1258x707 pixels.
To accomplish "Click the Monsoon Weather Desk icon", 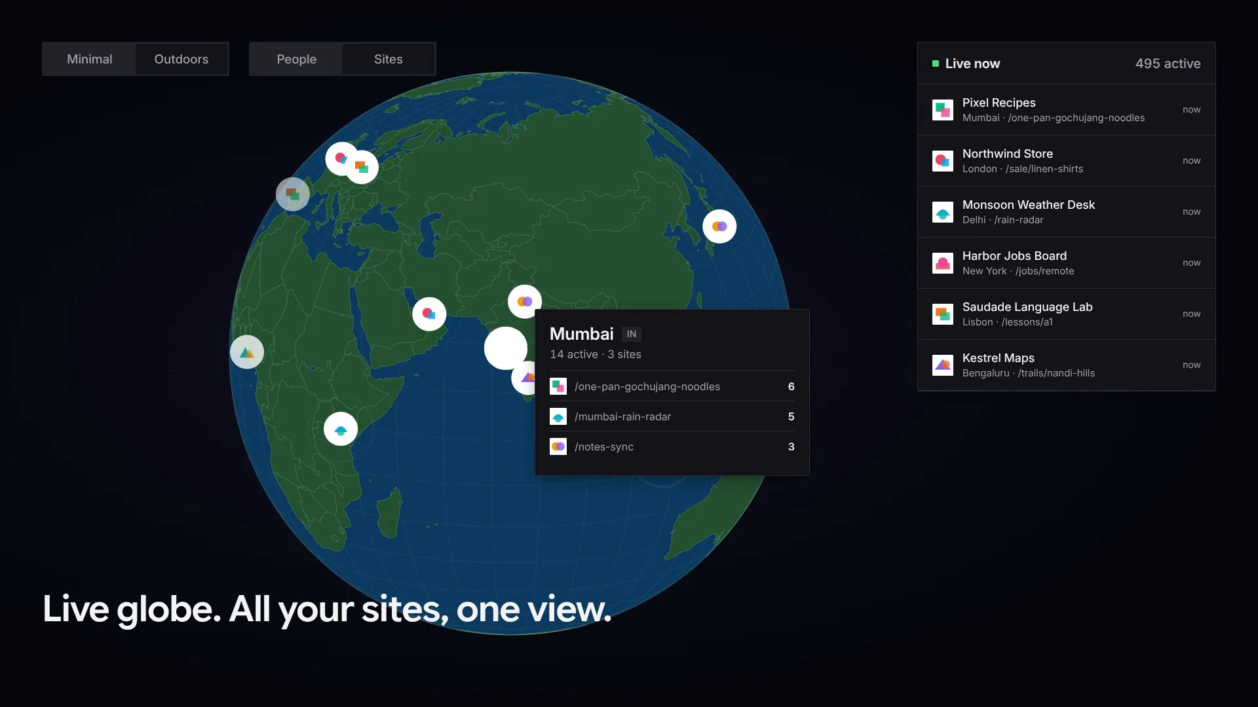I will (x=942, y=212).
